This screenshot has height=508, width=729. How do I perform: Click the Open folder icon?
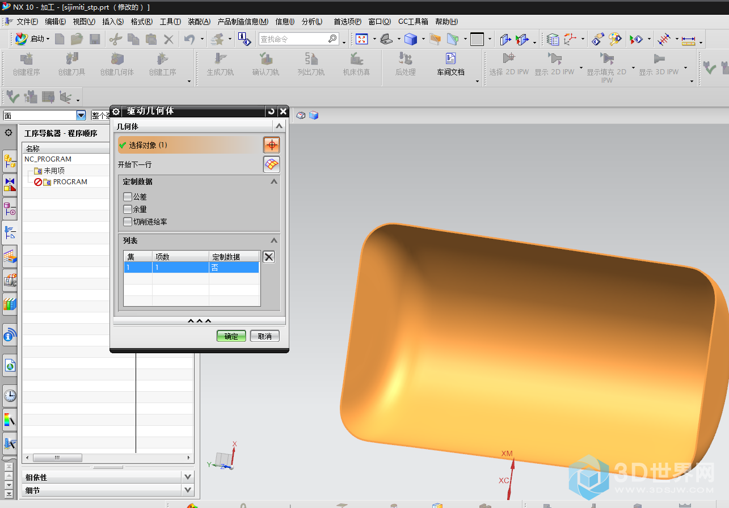(x=77, y=39)
